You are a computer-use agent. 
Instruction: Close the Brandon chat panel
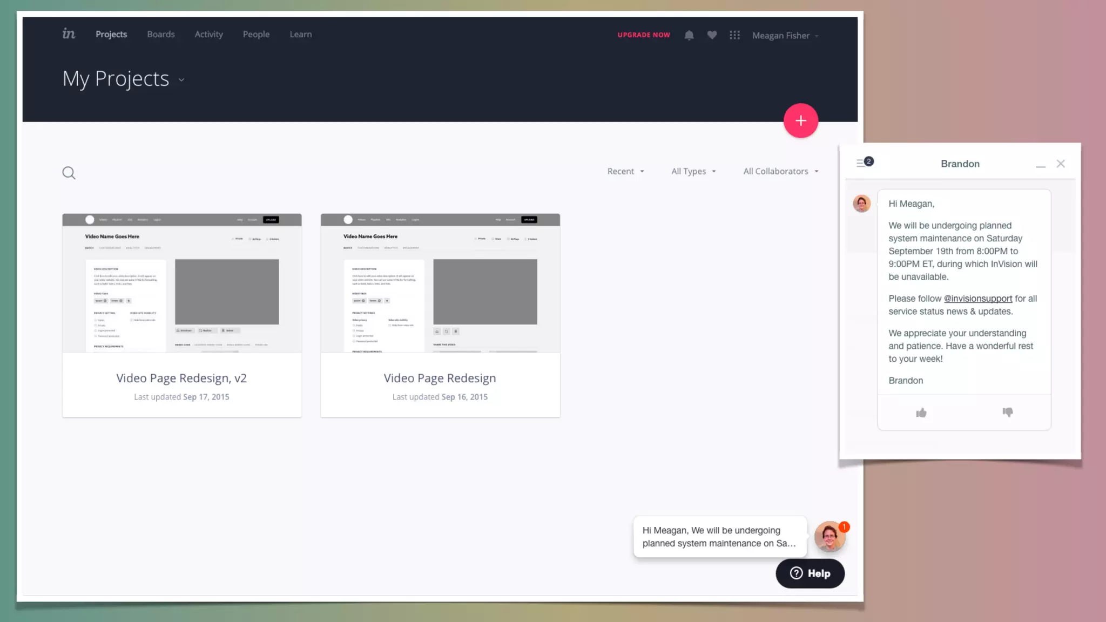[1061, 164]
